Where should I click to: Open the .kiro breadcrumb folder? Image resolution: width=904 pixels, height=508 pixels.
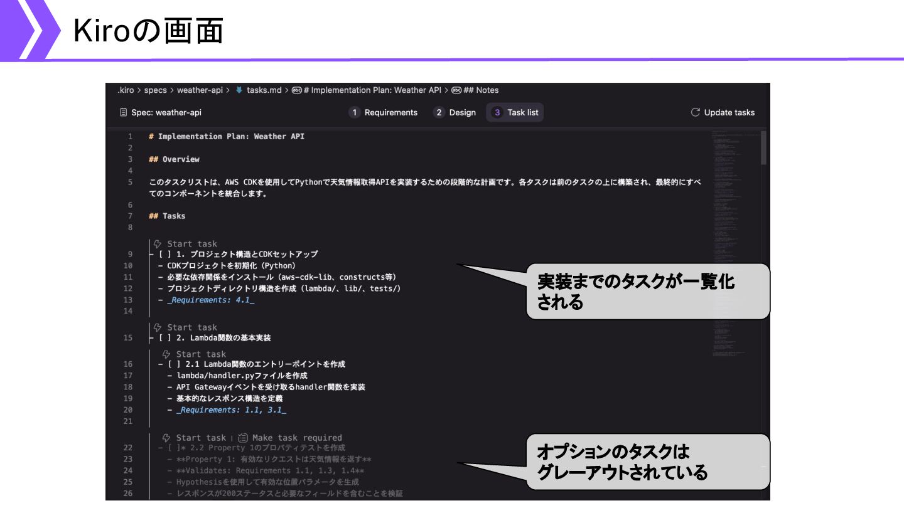point(126,90)
